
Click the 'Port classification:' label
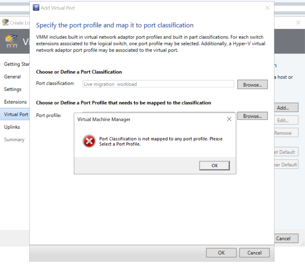55,83
